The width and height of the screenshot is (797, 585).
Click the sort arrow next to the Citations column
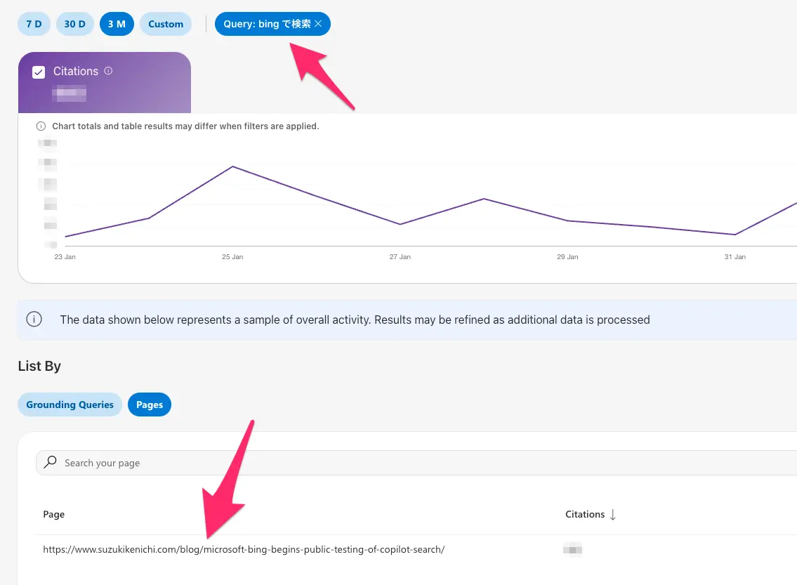click(613, 515)
